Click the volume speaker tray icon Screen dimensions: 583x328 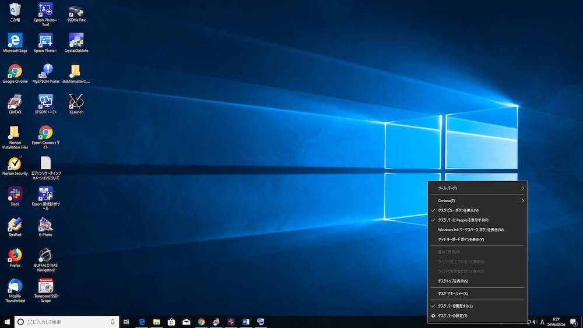[535, 322]
